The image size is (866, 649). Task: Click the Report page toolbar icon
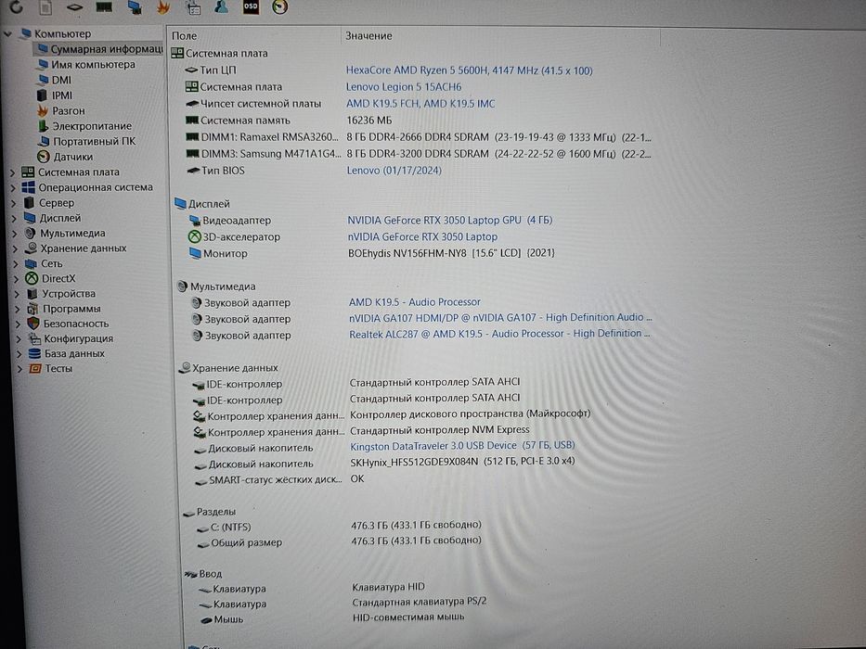point(45,7)
